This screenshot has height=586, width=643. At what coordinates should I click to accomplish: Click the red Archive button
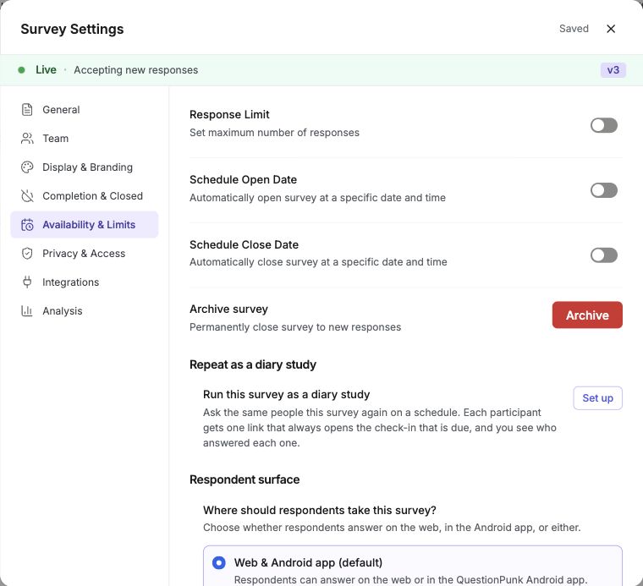pyautogui.click(x=587, y=315)
